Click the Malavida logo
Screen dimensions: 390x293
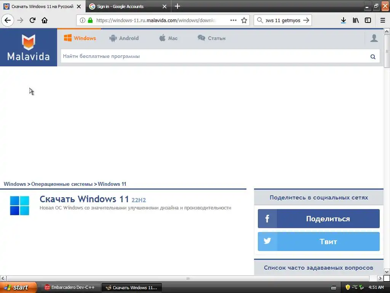[x=28, y=47]
